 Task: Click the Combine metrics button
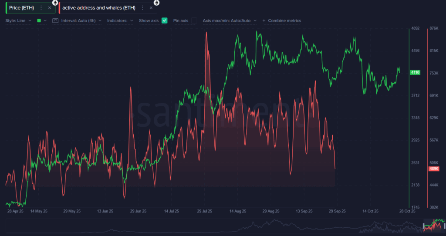click(x=284, y=20)
